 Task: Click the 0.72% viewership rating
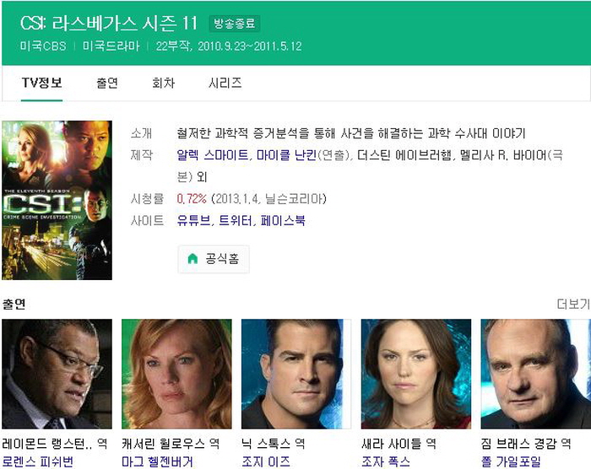(x=192, y=198)
